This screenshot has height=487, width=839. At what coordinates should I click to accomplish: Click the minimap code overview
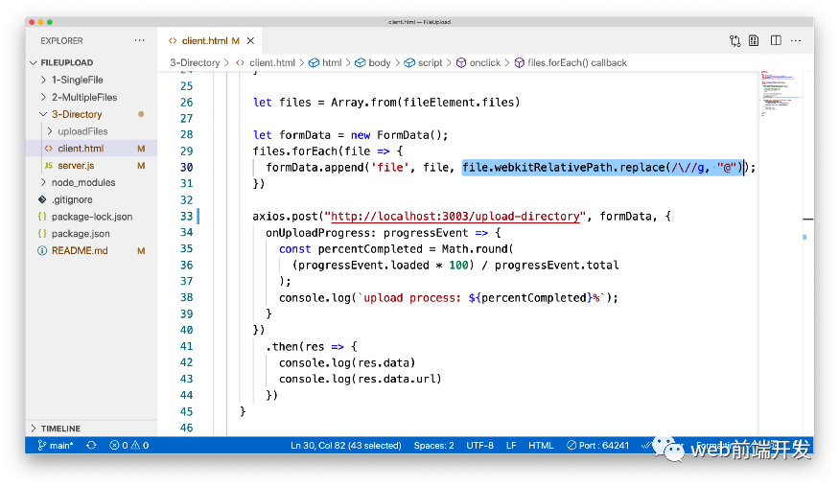pos(781,94)
